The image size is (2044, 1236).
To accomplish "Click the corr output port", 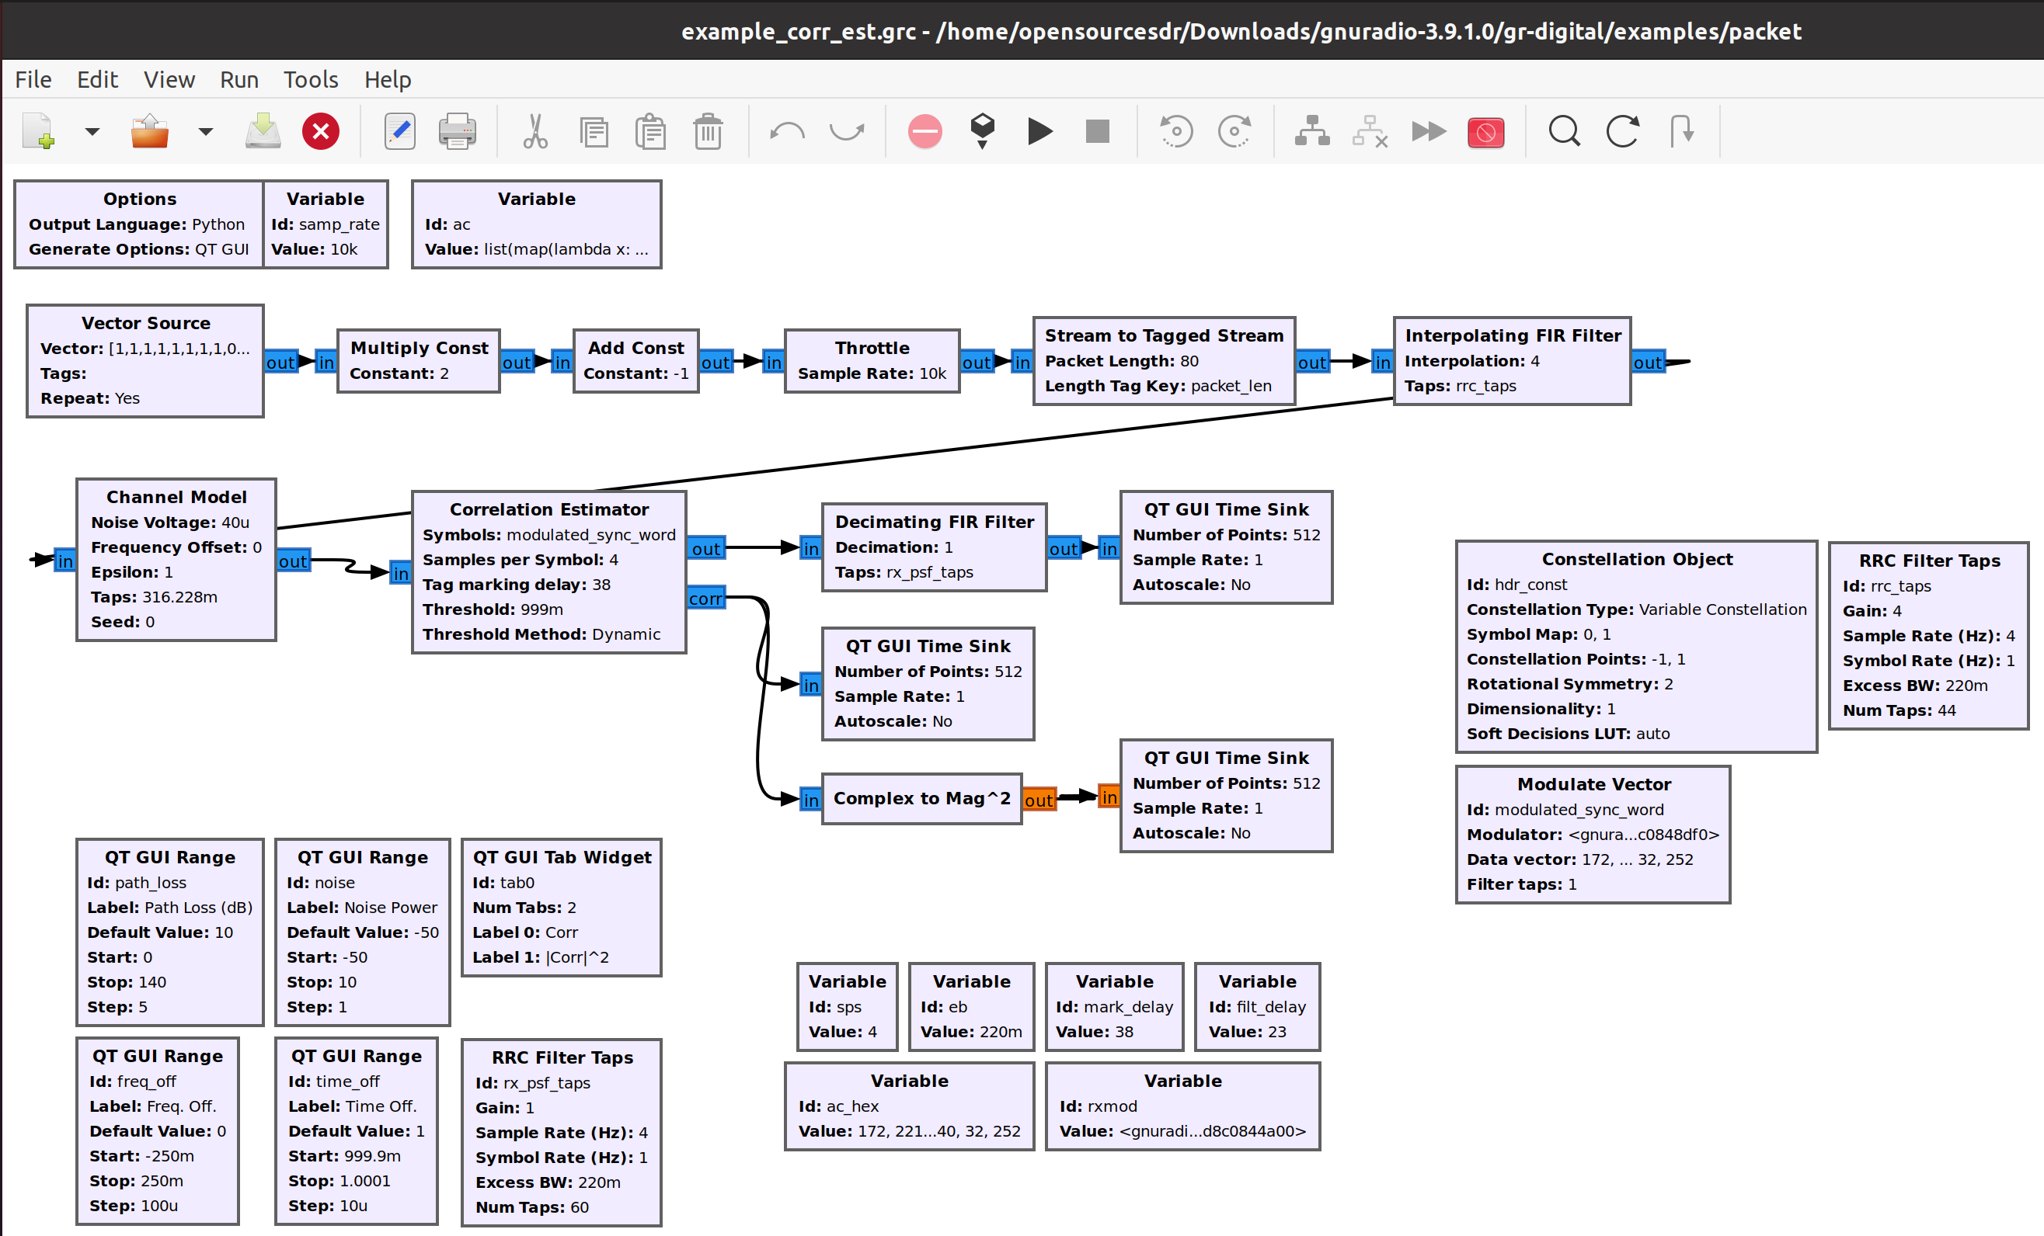I will coord(706,598).
